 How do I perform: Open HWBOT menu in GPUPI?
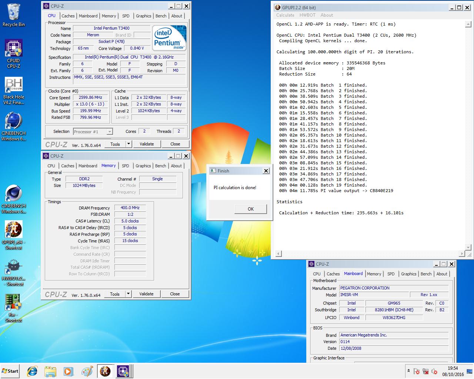(x=307, y=15)
